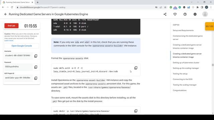The height and width of the screenshot is (120, 214).
Task: Reload the page with refresh icon
Action: [12, 7]
